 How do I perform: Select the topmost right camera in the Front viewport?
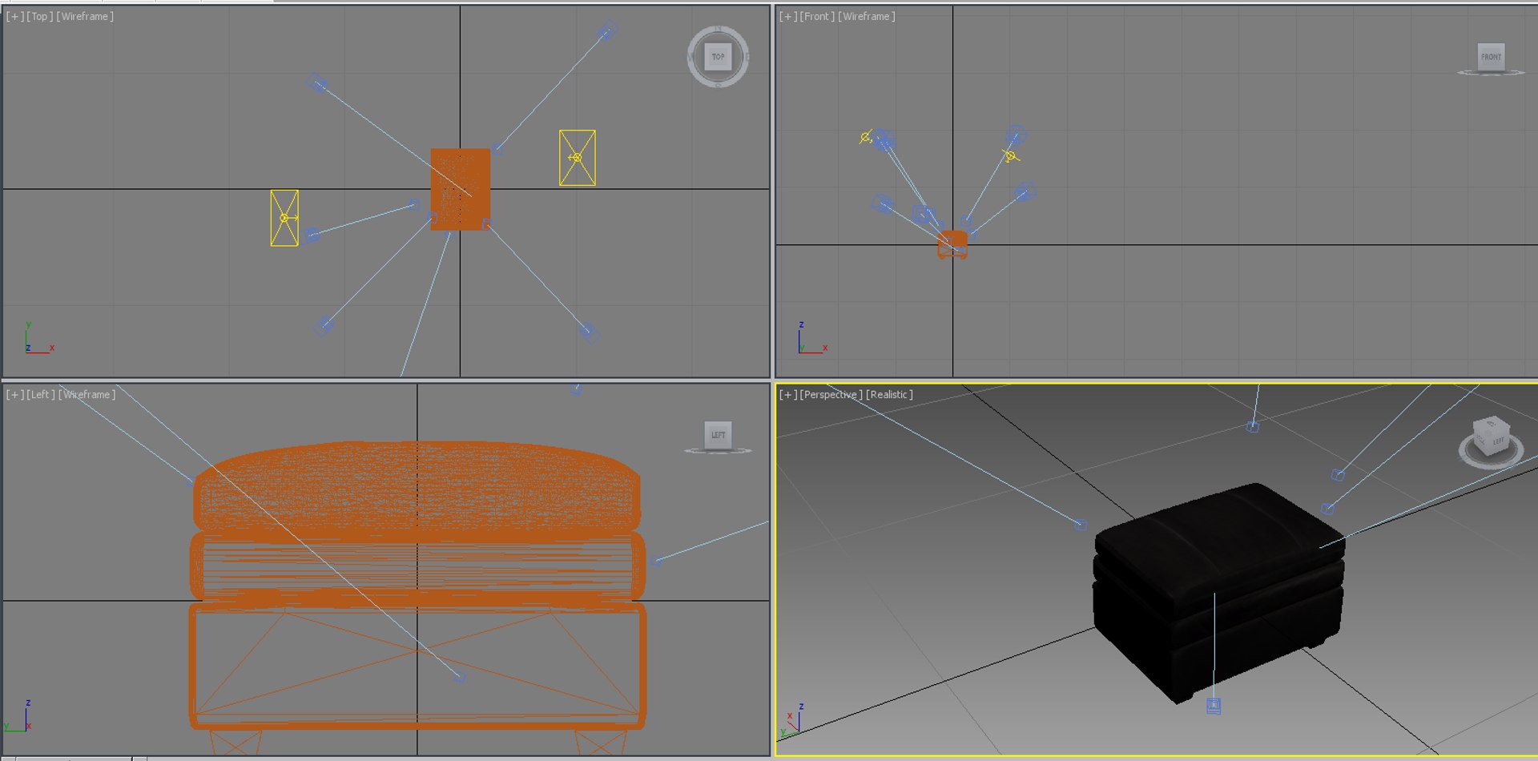(1017, 134)
